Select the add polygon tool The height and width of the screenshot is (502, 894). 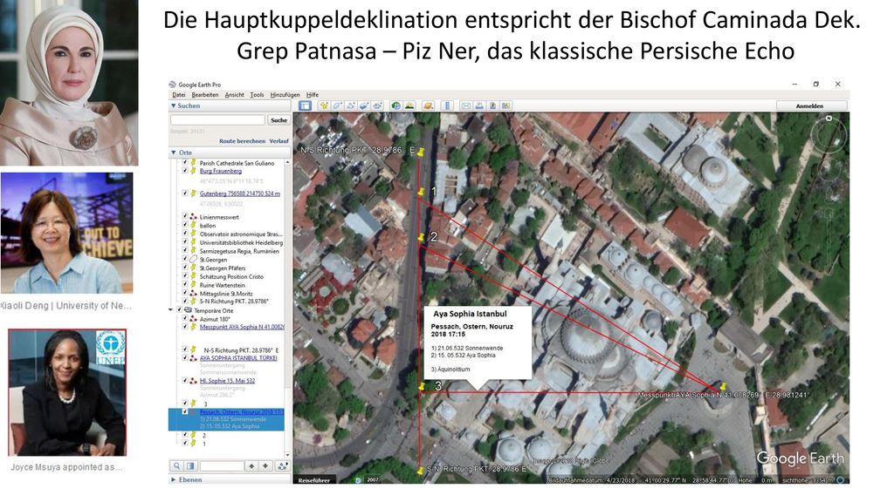pos(337,105)
